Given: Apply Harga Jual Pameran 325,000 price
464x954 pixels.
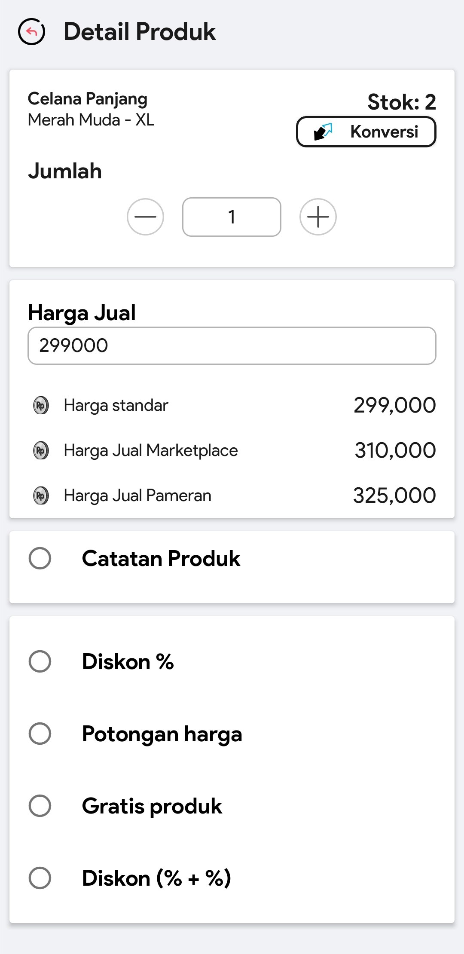Looking at the screenshot, I should pyautogui.click(x=232, y=495).
